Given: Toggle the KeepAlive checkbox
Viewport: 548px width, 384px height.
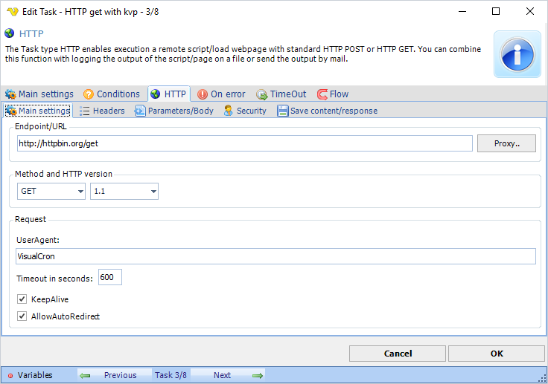Looking at the screenshot, I should pos(22,299).
